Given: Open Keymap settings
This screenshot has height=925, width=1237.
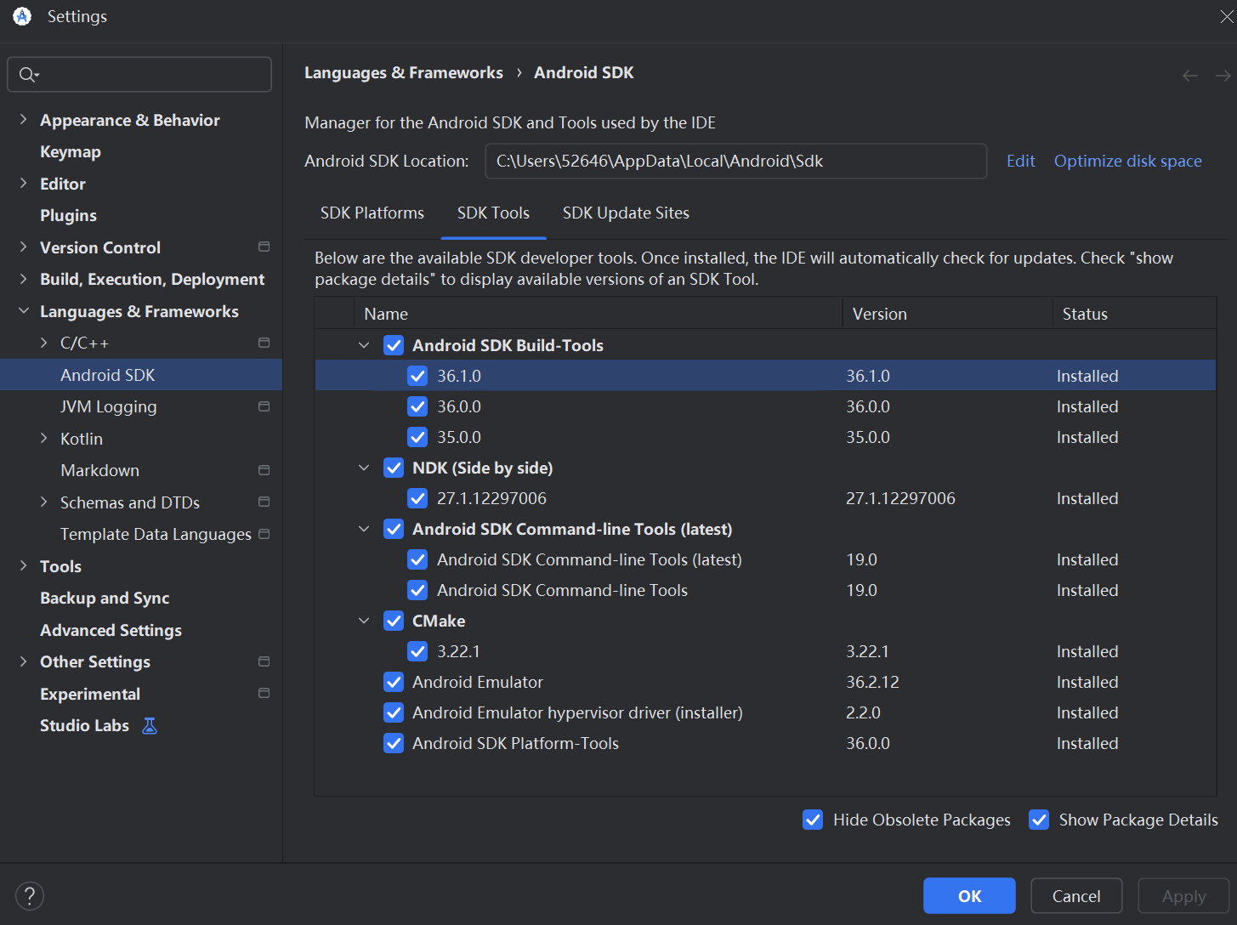Looking at the screenshot, I should tap(71, 151).
